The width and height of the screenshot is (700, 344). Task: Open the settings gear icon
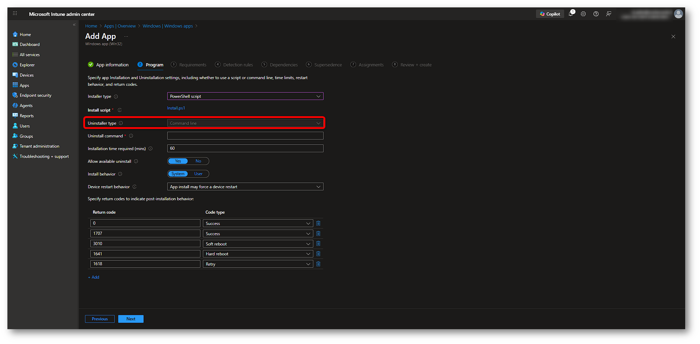[x=583, y=14]
